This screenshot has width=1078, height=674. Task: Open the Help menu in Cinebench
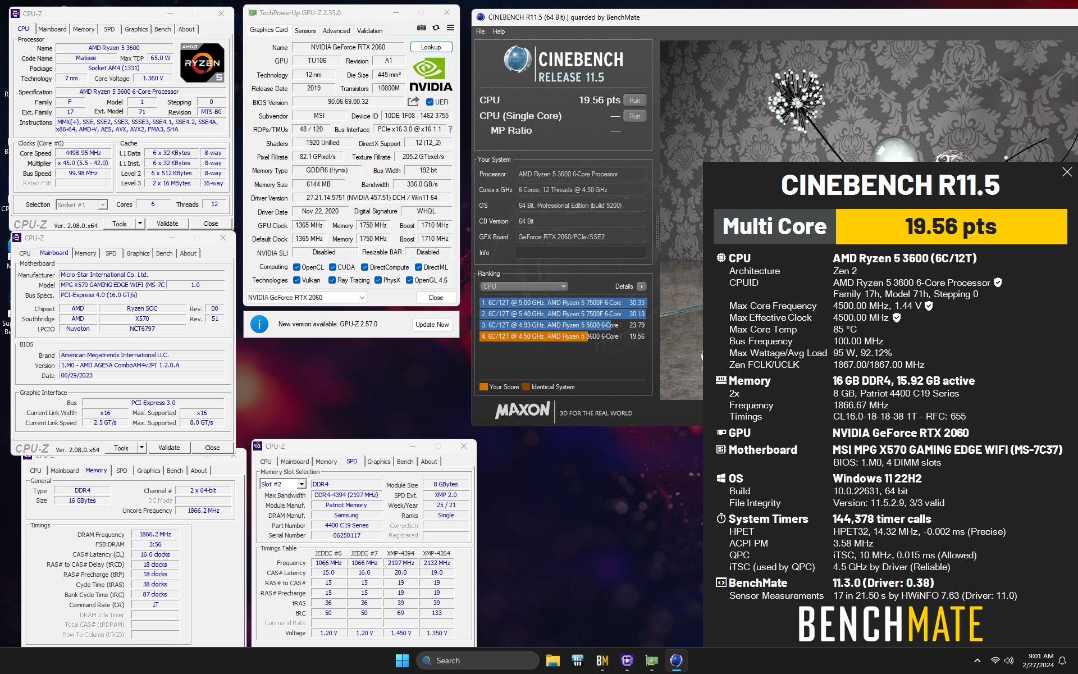coord(499,31)
